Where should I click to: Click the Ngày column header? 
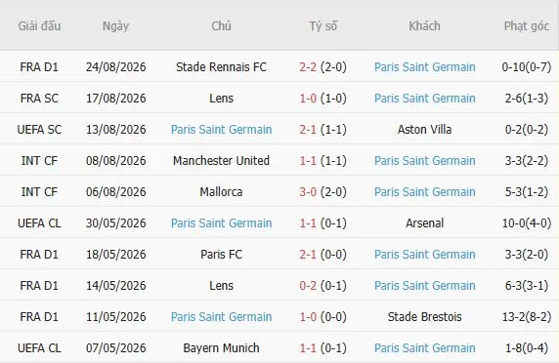coord(115,26)
